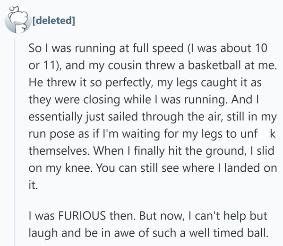Click the word cousin in the comment
This screenshot has height=246, width=283.
tap(125, 65)
